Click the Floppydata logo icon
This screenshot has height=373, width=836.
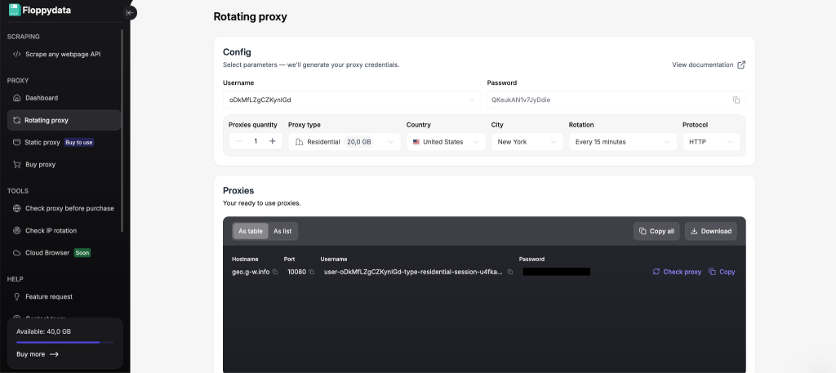click(15, 10)
